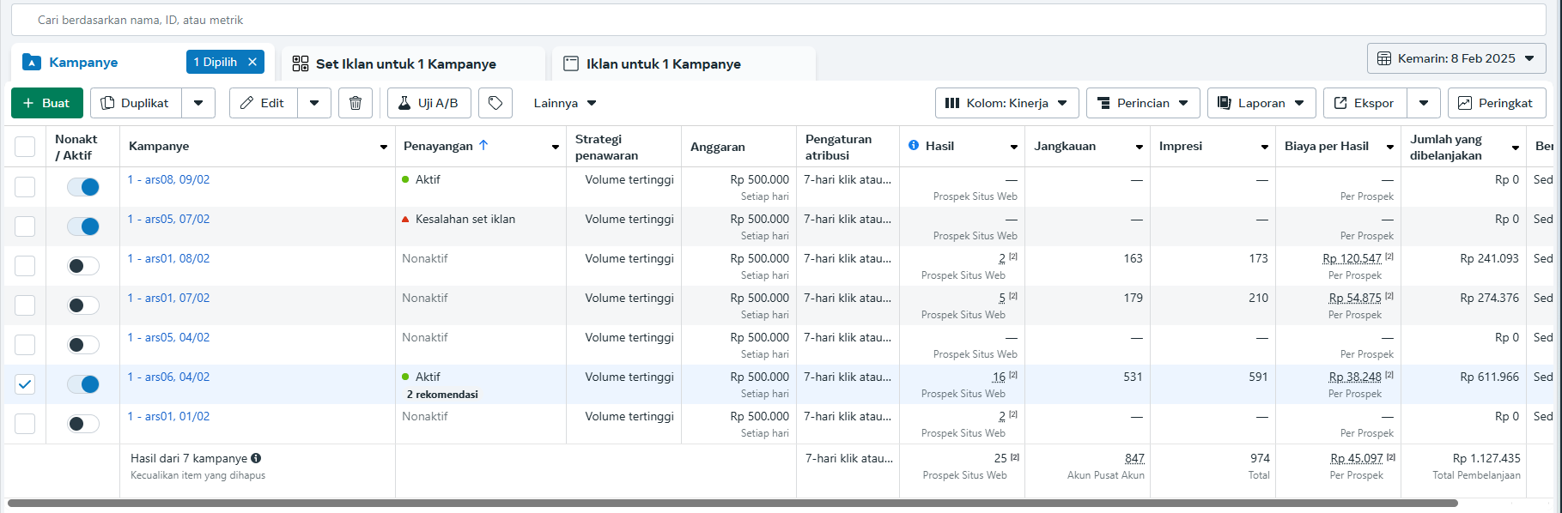Open the Ekspor export button
1562x513 pixels.
1364,103
